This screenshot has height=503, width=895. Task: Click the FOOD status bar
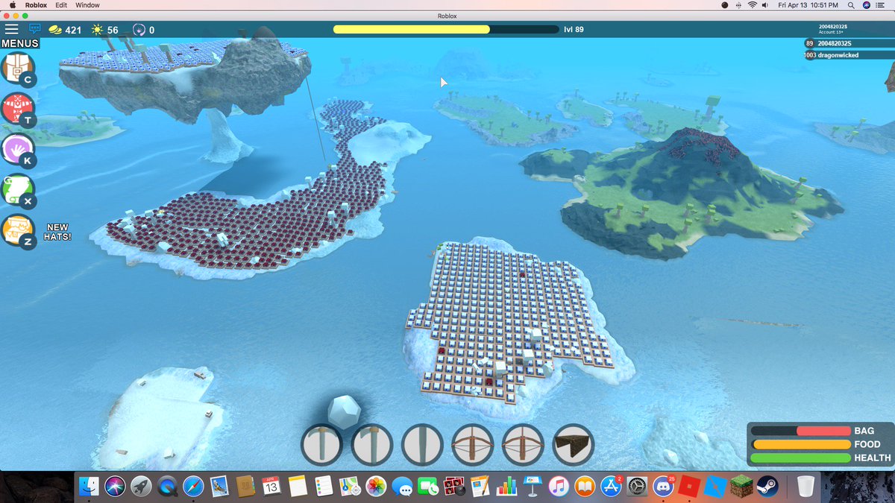[x=800, y=444]
